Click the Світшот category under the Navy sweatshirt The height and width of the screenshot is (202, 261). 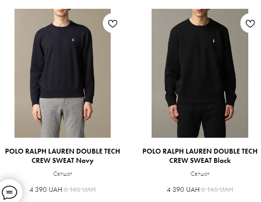(x=62, y=174)
